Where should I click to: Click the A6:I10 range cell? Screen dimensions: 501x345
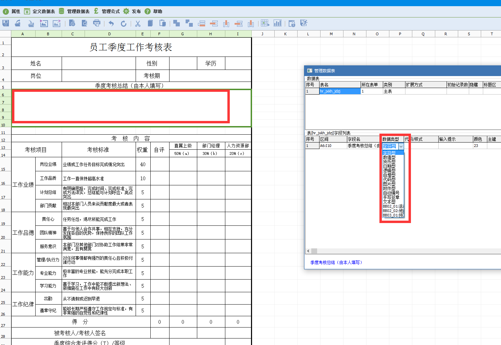point(333,146)
